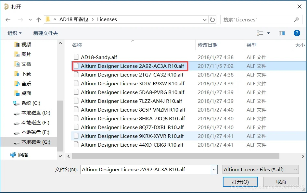Go up one folder level
Image resolution: width=307 pixels, height=193 pixels.
point(39,20)
